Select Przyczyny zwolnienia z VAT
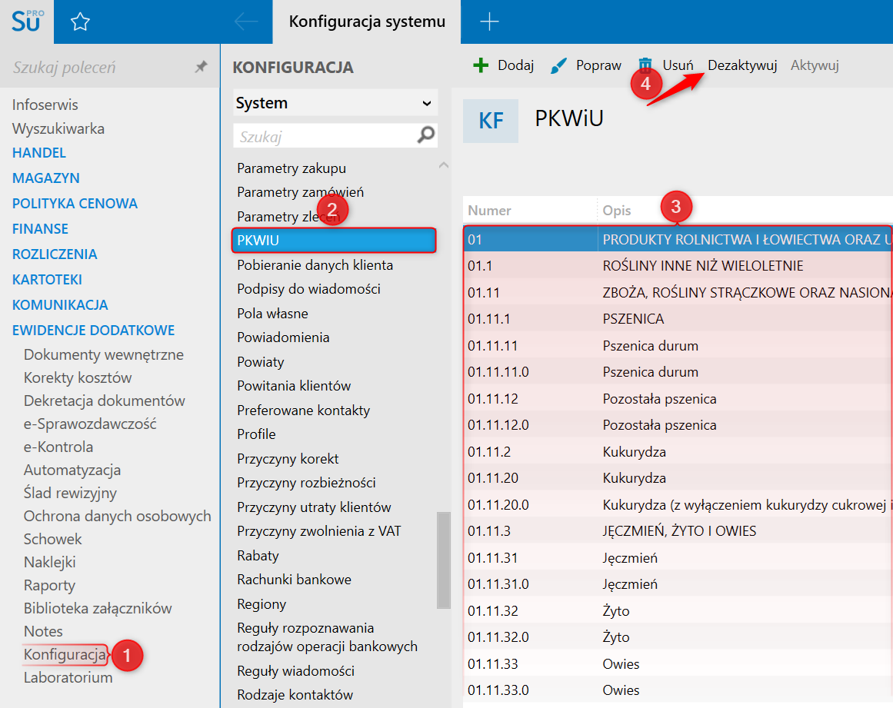Viewport: 893px width, 708px height. click(319, 531)
